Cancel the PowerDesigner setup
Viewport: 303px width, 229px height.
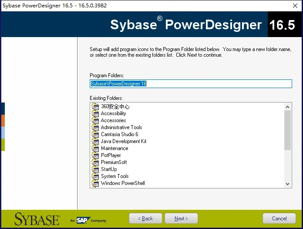click(279, 219)
